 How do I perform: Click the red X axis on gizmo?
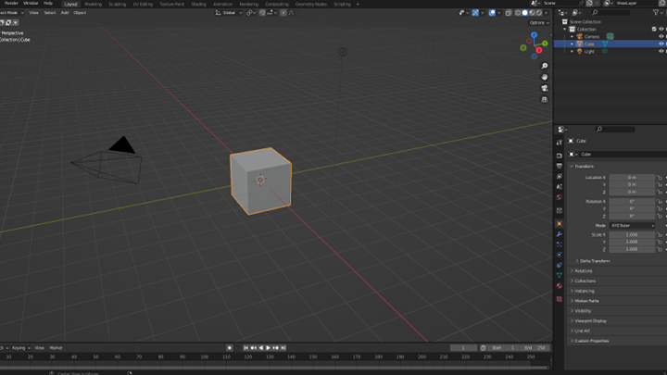click(x=539, y=50)
